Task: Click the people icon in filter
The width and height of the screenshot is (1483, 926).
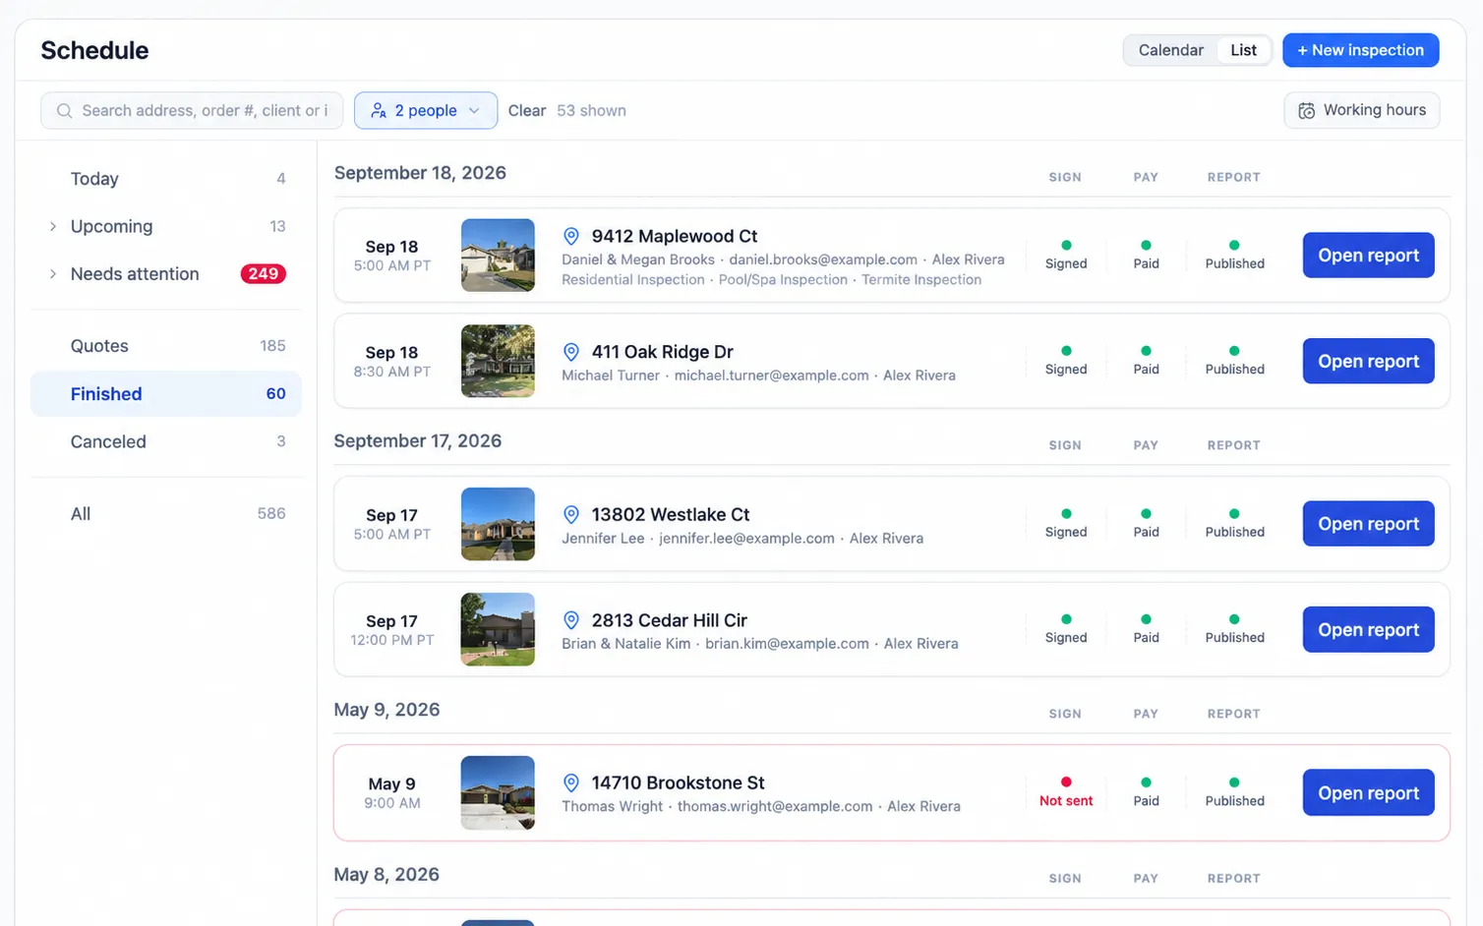Action: coord(379,111)
